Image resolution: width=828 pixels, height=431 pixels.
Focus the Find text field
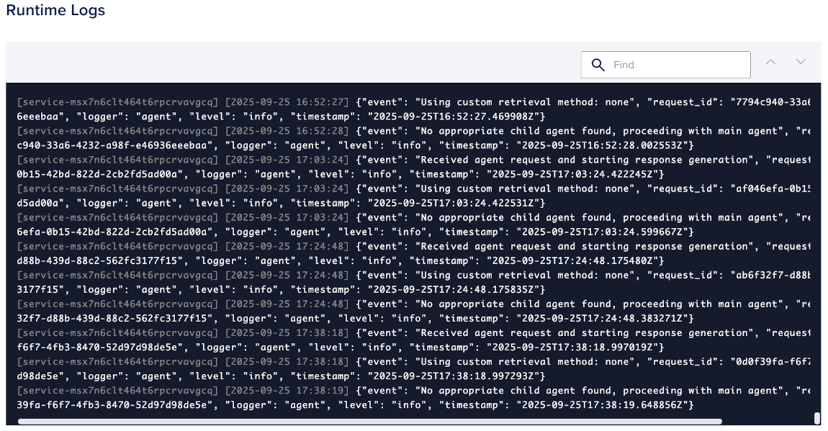(x=677, y=65)
